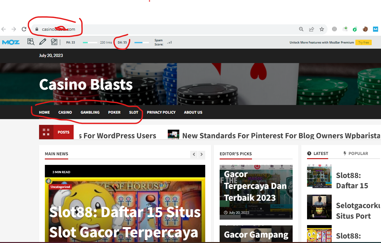Bookmark this page with the star icon
This screenshot has height=243, width=381.
tap(322, 29)
